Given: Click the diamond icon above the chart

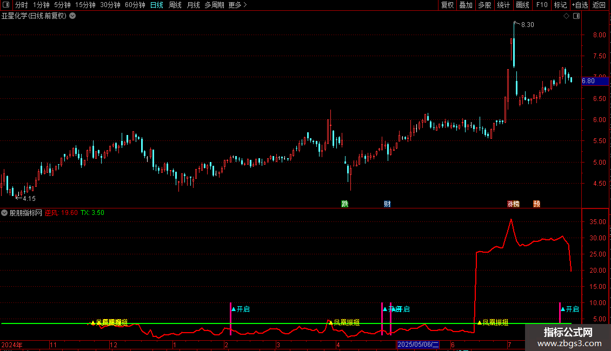Looking at the screenshot, I should 566,16.
